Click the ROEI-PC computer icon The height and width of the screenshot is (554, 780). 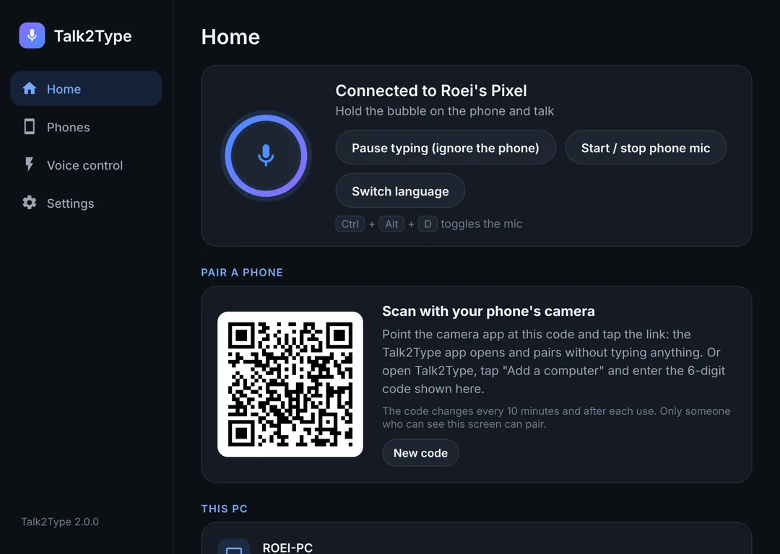click(x=234, y=548)
